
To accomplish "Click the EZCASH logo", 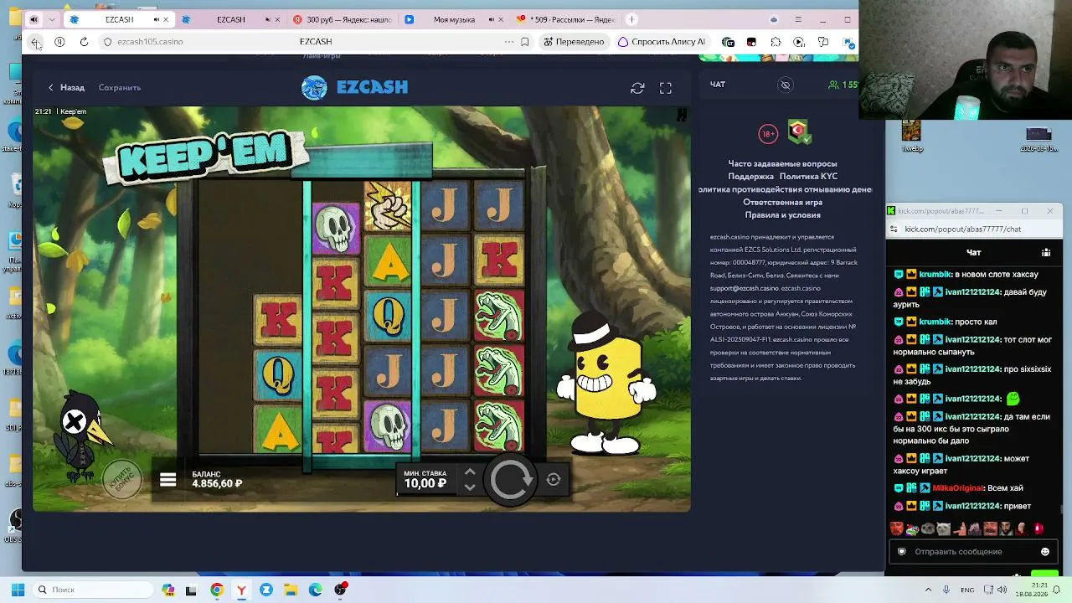I will tap(355, 87).
